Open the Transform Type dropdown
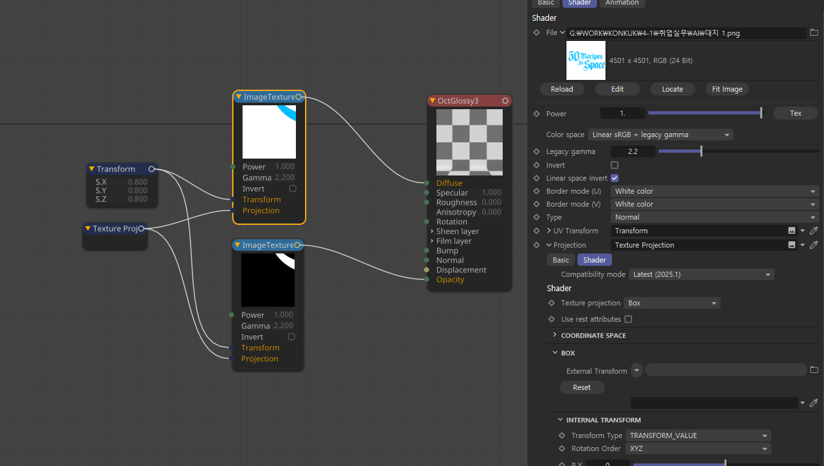The image size is (824, 466). pos(698,435)
